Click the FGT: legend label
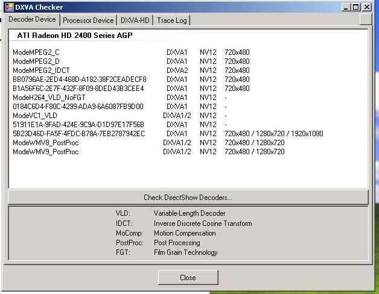Viewport: 379px width, 294px height. click(123, 252)
